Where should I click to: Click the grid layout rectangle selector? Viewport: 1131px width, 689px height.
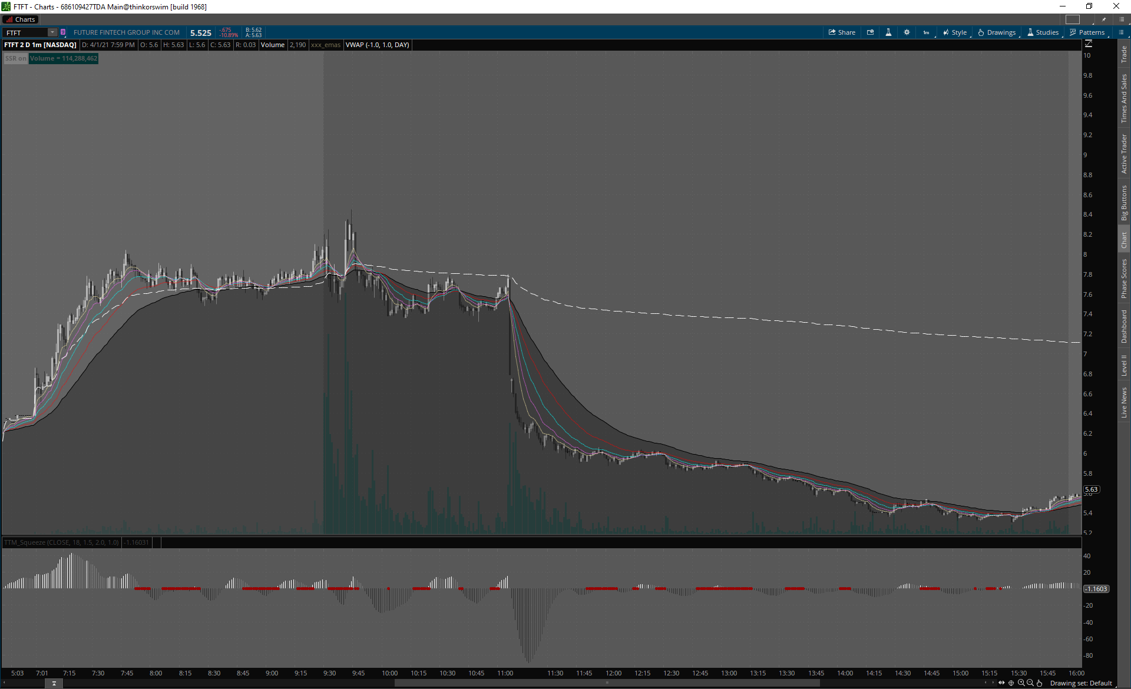coord(1072,19)
